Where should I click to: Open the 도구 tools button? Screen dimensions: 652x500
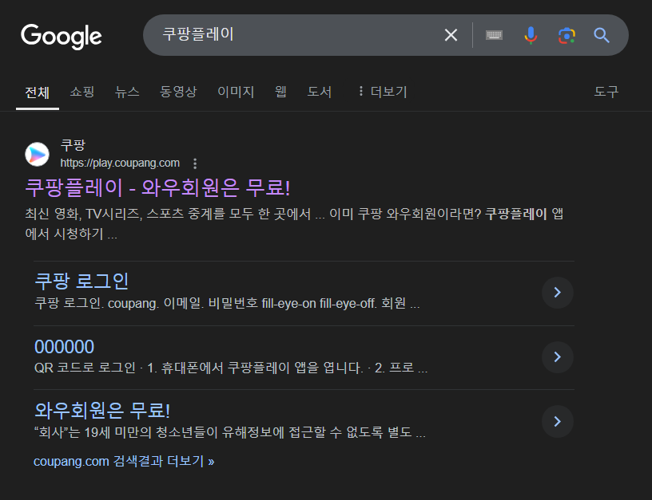(606, 91)
